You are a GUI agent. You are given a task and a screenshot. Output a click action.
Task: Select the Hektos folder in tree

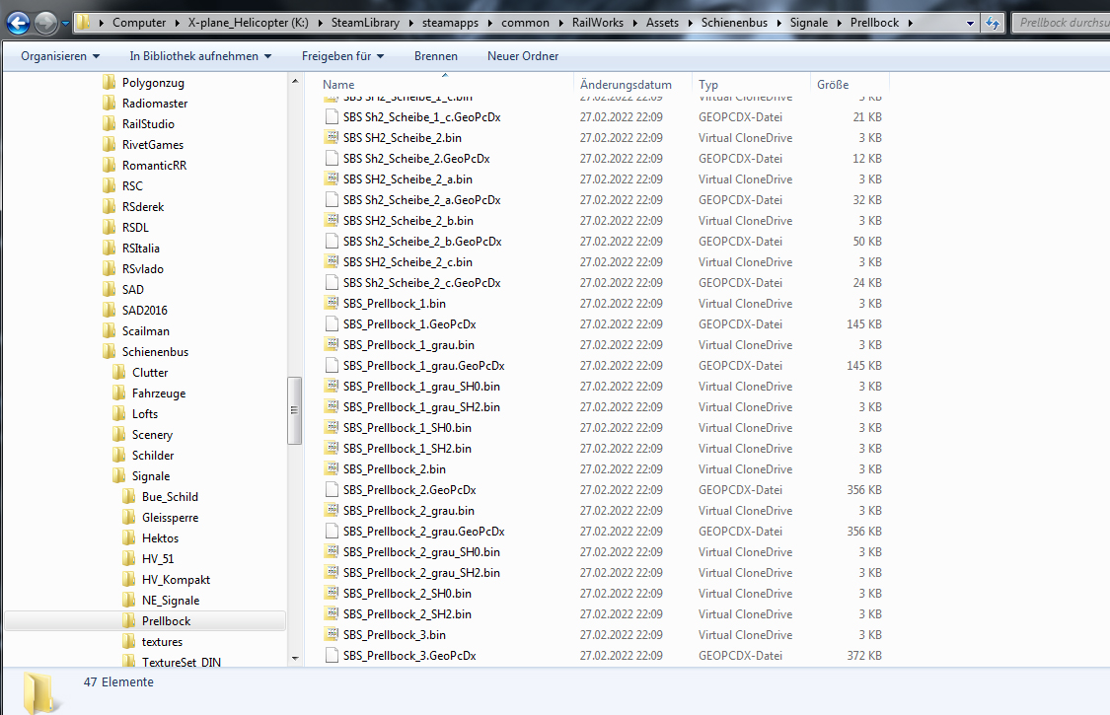tap(160, 538)
